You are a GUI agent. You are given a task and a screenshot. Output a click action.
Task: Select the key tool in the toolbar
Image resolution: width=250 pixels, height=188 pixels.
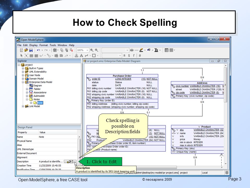(x=49, y=55)
